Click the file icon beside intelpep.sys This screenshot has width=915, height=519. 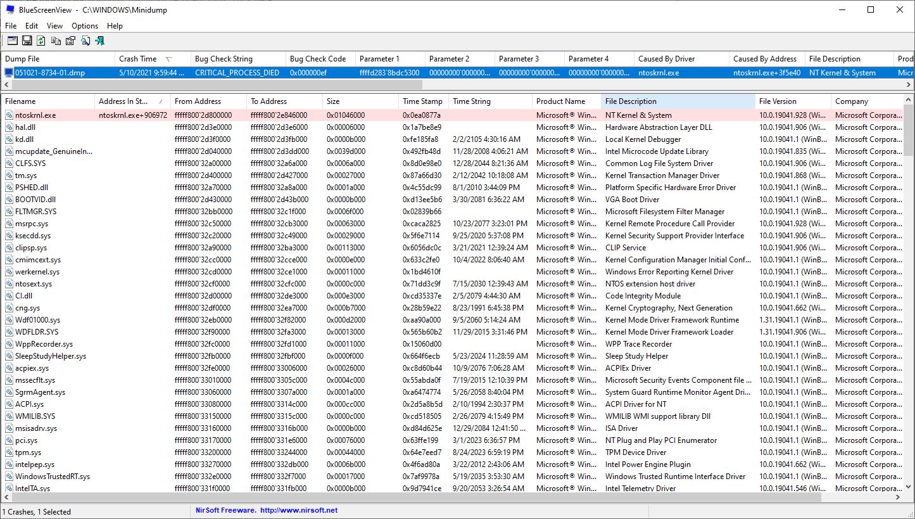coord(9,465)
